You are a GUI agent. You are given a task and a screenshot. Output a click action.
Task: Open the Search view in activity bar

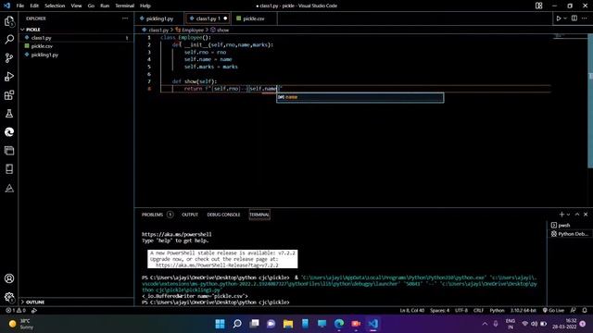point(9,39)
